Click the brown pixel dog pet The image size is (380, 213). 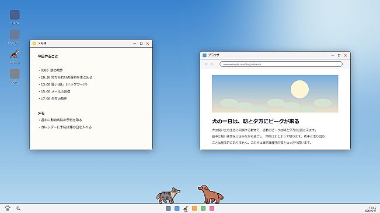pyautogui.click(x=211, y=194)
